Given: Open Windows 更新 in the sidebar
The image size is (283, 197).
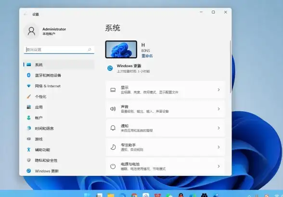Looking at the screenshot, I should point(59,171).
